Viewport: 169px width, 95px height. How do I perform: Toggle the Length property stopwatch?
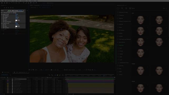point(3,17)
